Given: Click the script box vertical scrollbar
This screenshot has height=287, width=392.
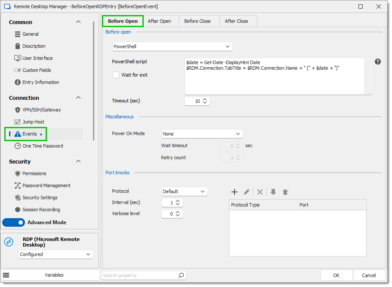Looking at the screenshot, I should tap(368, 77).
